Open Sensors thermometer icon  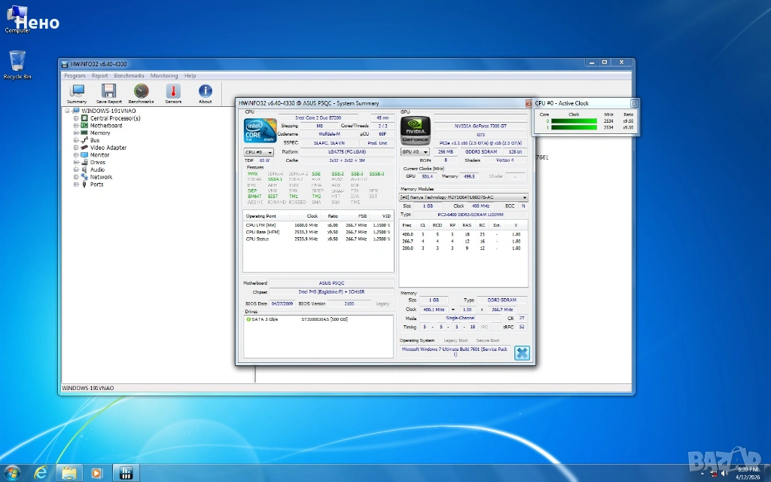(173, 93)
